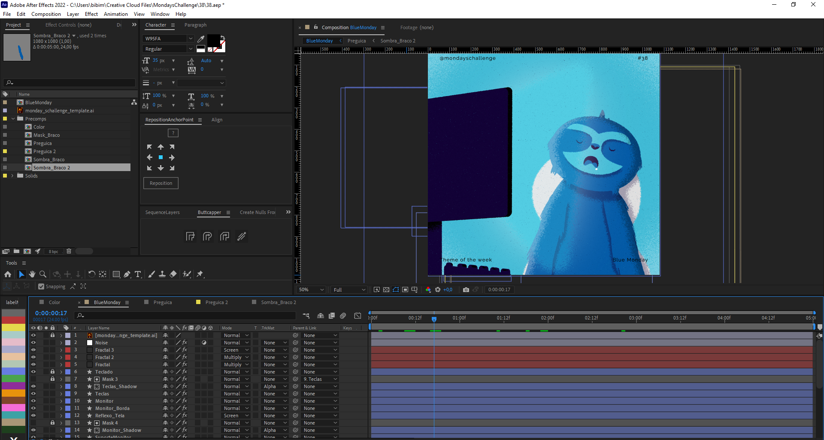824x440 pixels.
Task: Click the 8 bpc color depth button
Action: [x=53, y=252]
